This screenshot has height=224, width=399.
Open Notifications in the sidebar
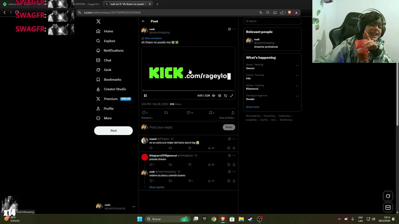110,50
